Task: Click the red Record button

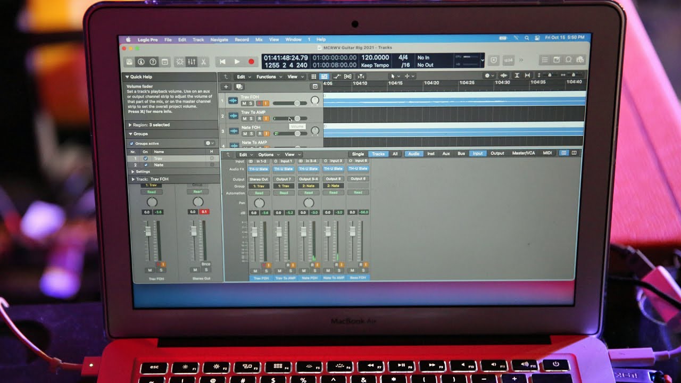Action: tap(251, 62)
